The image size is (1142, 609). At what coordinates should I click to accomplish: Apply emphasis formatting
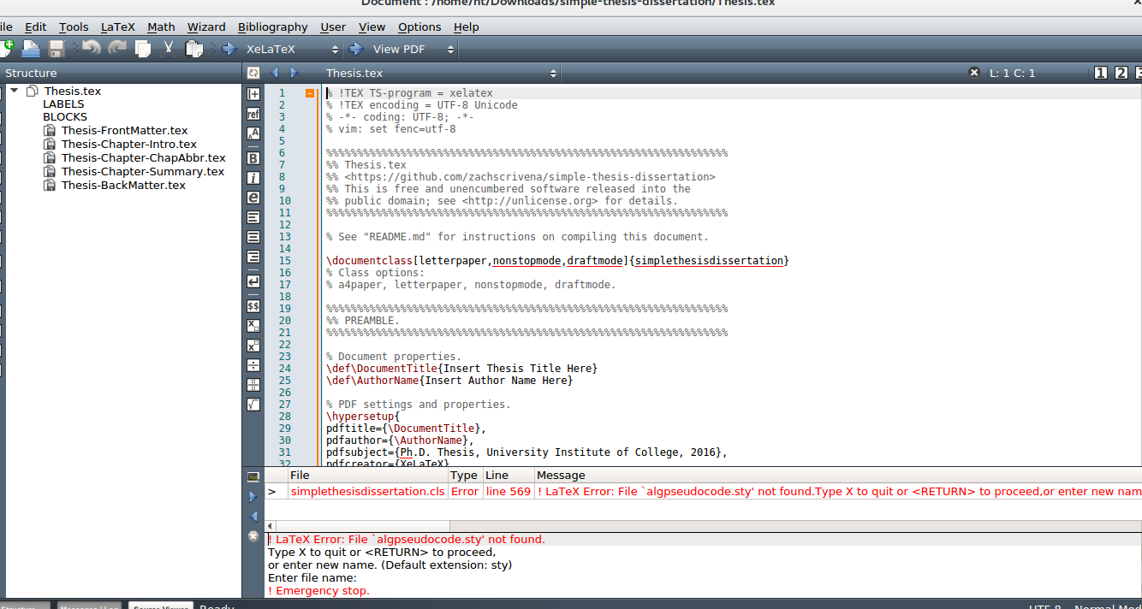253,198
